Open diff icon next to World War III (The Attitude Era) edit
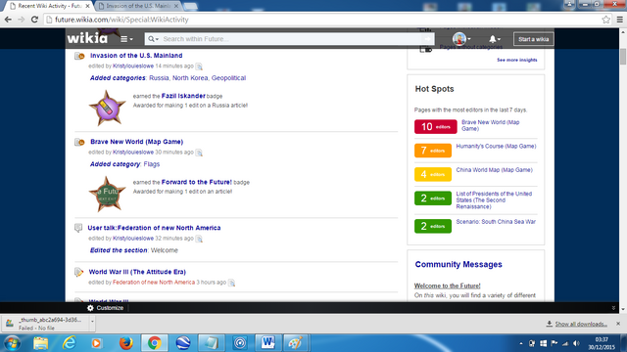 [231, 283]
